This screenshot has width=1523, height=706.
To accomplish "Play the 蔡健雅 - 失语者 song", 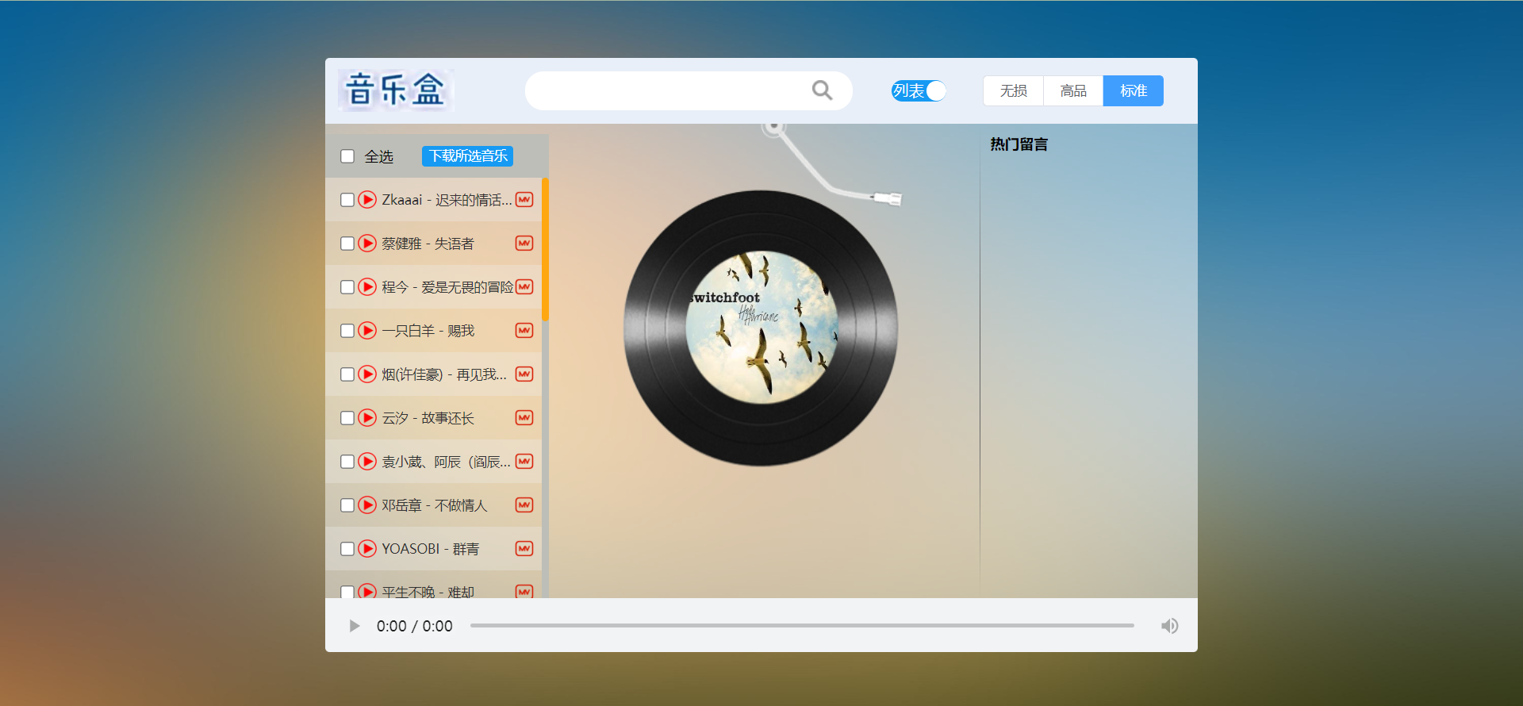I will (x=367, y=243).
